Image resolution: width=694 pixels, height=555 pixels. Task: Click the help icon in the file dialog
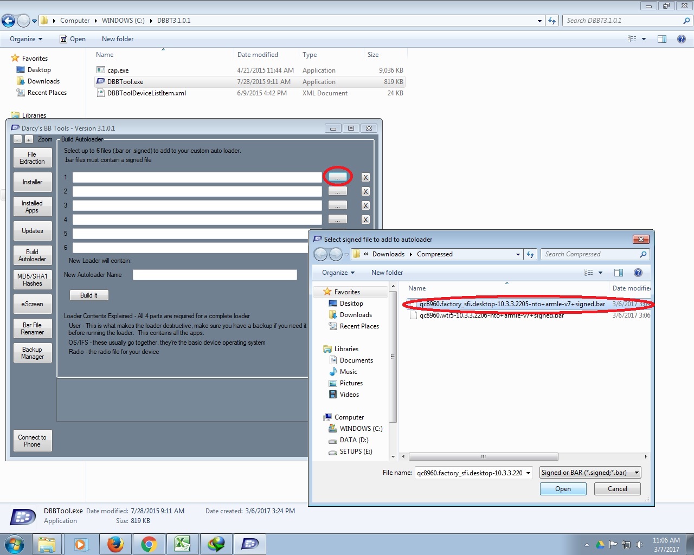638,273
